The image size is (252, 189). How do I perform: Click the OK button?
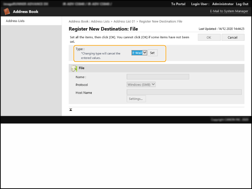[x=208, y=37]
